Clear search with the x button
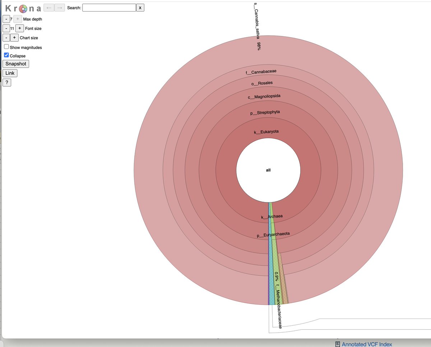This screenshot has height=347, width=431. pyautogui.click(x=140, y=8)
